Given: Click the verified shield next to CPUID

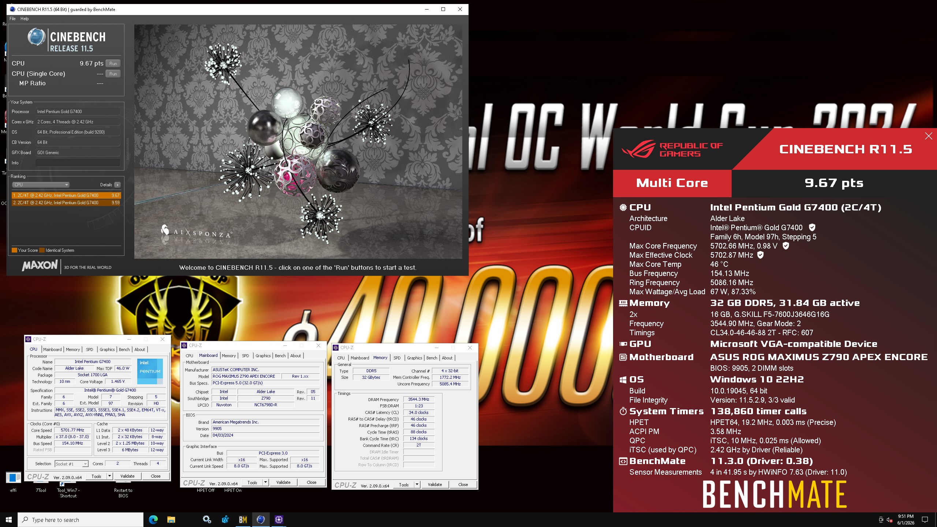Looking at the screenshot, I should [x=812, y=228].
